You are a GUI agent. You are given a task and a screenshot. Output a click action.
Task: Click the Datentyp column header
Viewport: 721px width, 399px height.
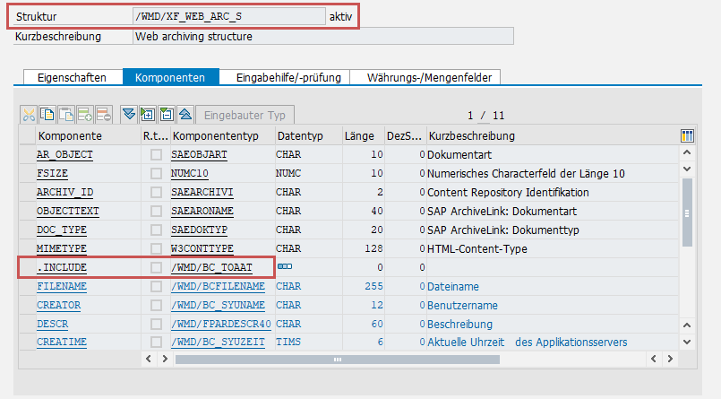(x=308, y=135)
